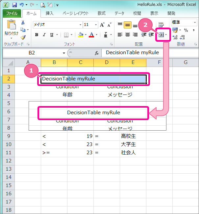The image size is (199, 214).
Task: Toggle Italic formatting
Action: coord(44,35)
